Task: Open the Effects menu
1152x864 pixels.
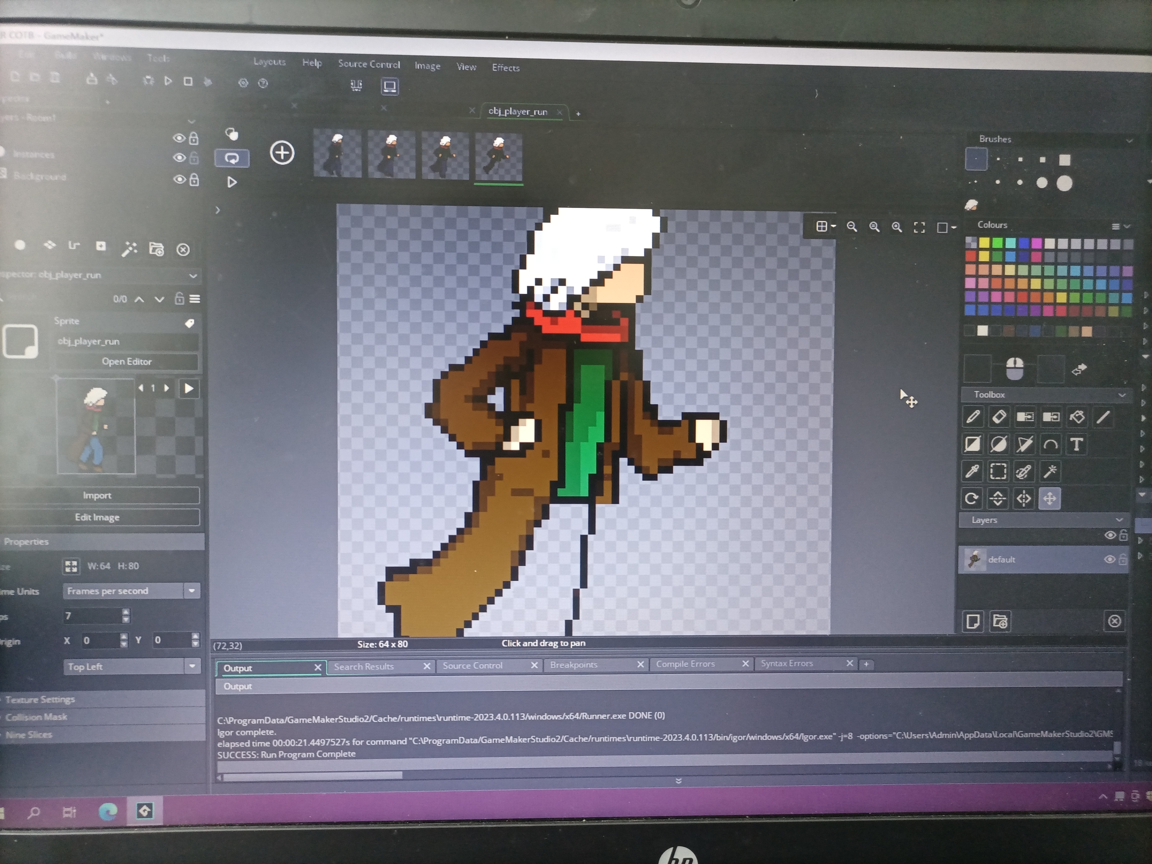Action: pyautogui.click(x=506, y=68)
